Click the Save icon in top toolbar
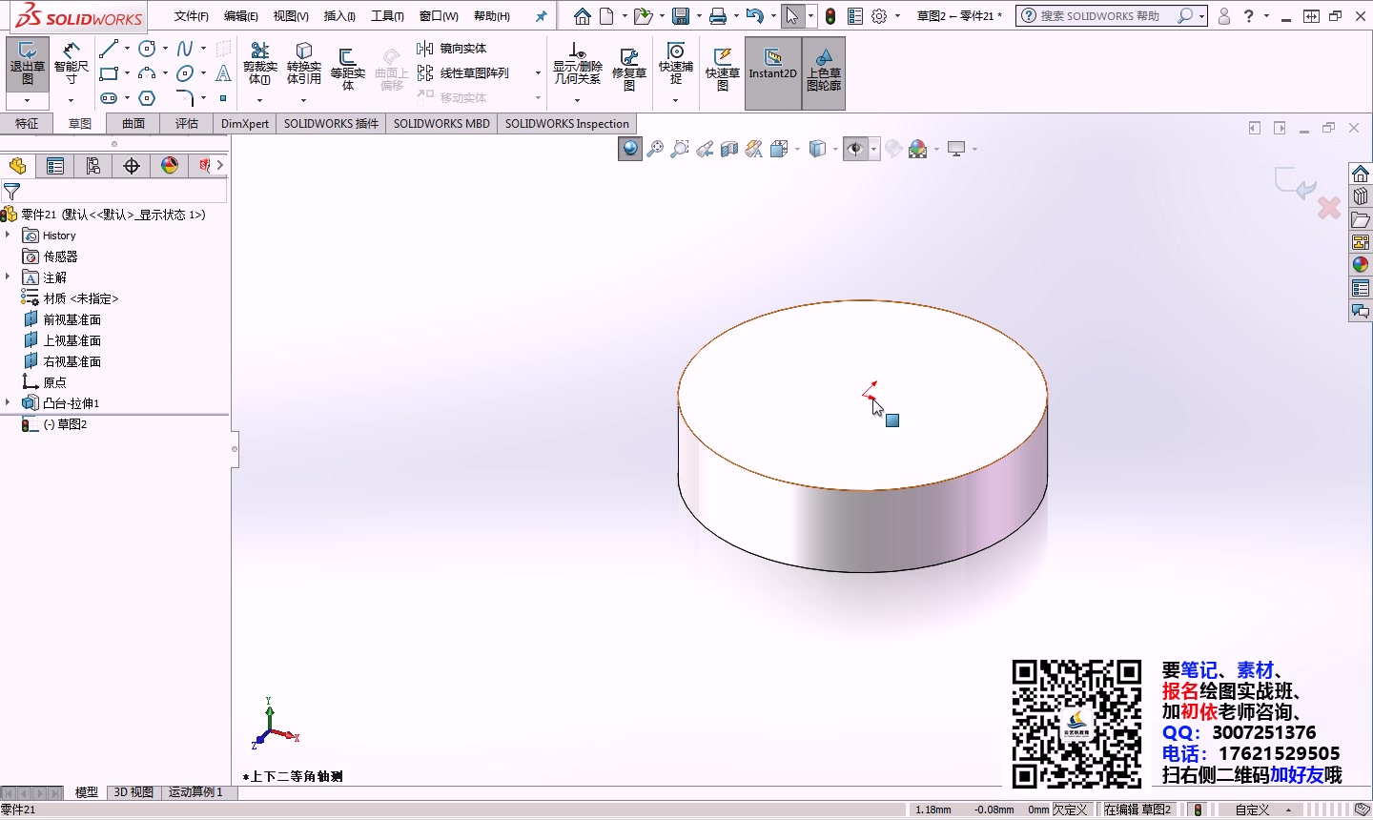Viewport: 1373px width, 820px height. click(680, 16)
